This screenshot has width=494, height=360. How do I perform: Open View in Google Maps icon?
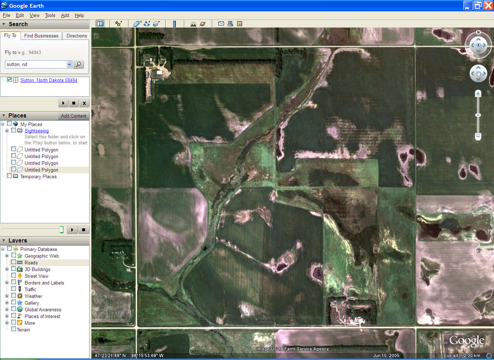[x=240, y=24]
